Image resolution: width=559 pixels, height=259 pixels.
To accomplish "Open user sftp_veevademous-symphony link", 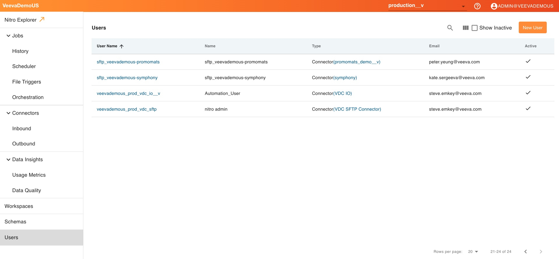I will (127, 78).
